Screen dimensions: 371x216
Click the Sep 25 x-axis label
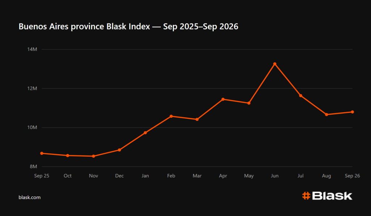(42, 176)
